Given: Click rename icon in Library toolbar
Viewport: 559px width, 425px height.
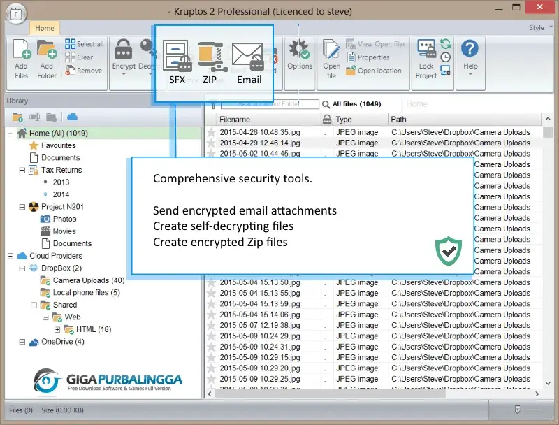Looking at the screenshot, I should [34, 117].
